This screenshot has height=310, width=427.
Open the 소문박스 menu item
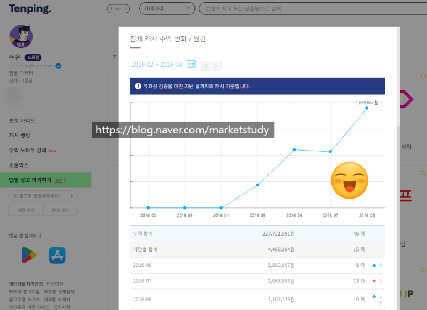(x=19, y=165)
